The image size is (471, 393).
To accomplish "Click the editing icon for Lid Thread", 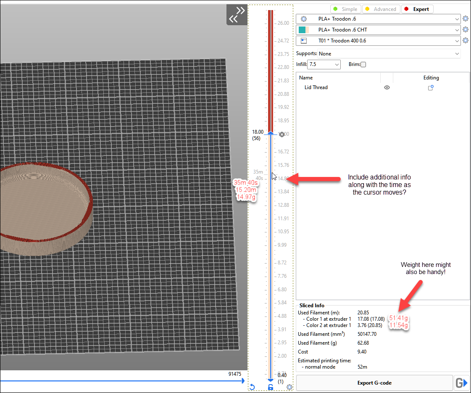I will 431,87.
